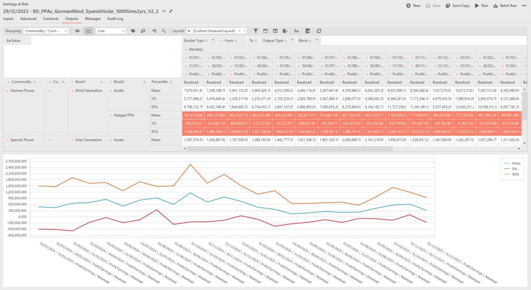Open the Audit Log tab
This screenshot has height=290, width=531.
click(x=115, y=19)
